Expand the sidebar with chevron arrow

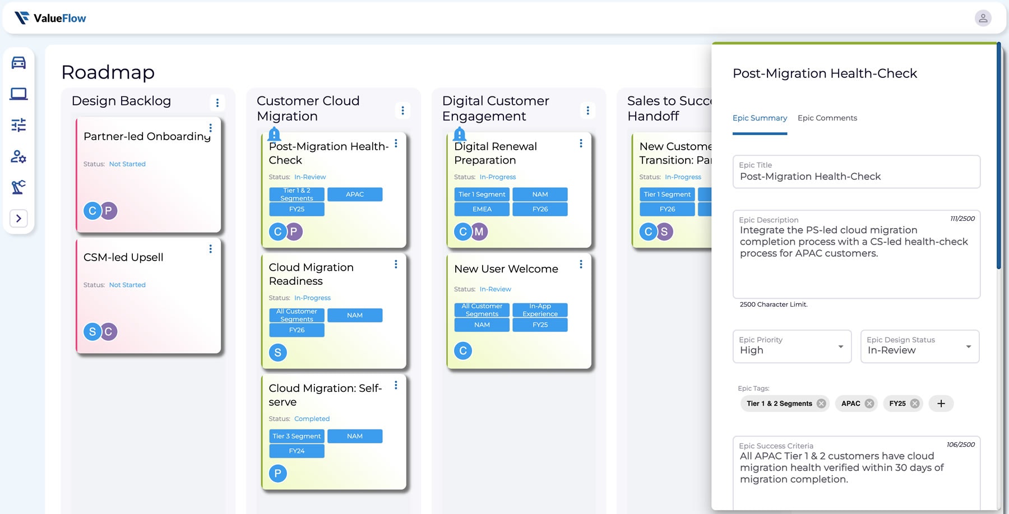click(x=18, y=219)
